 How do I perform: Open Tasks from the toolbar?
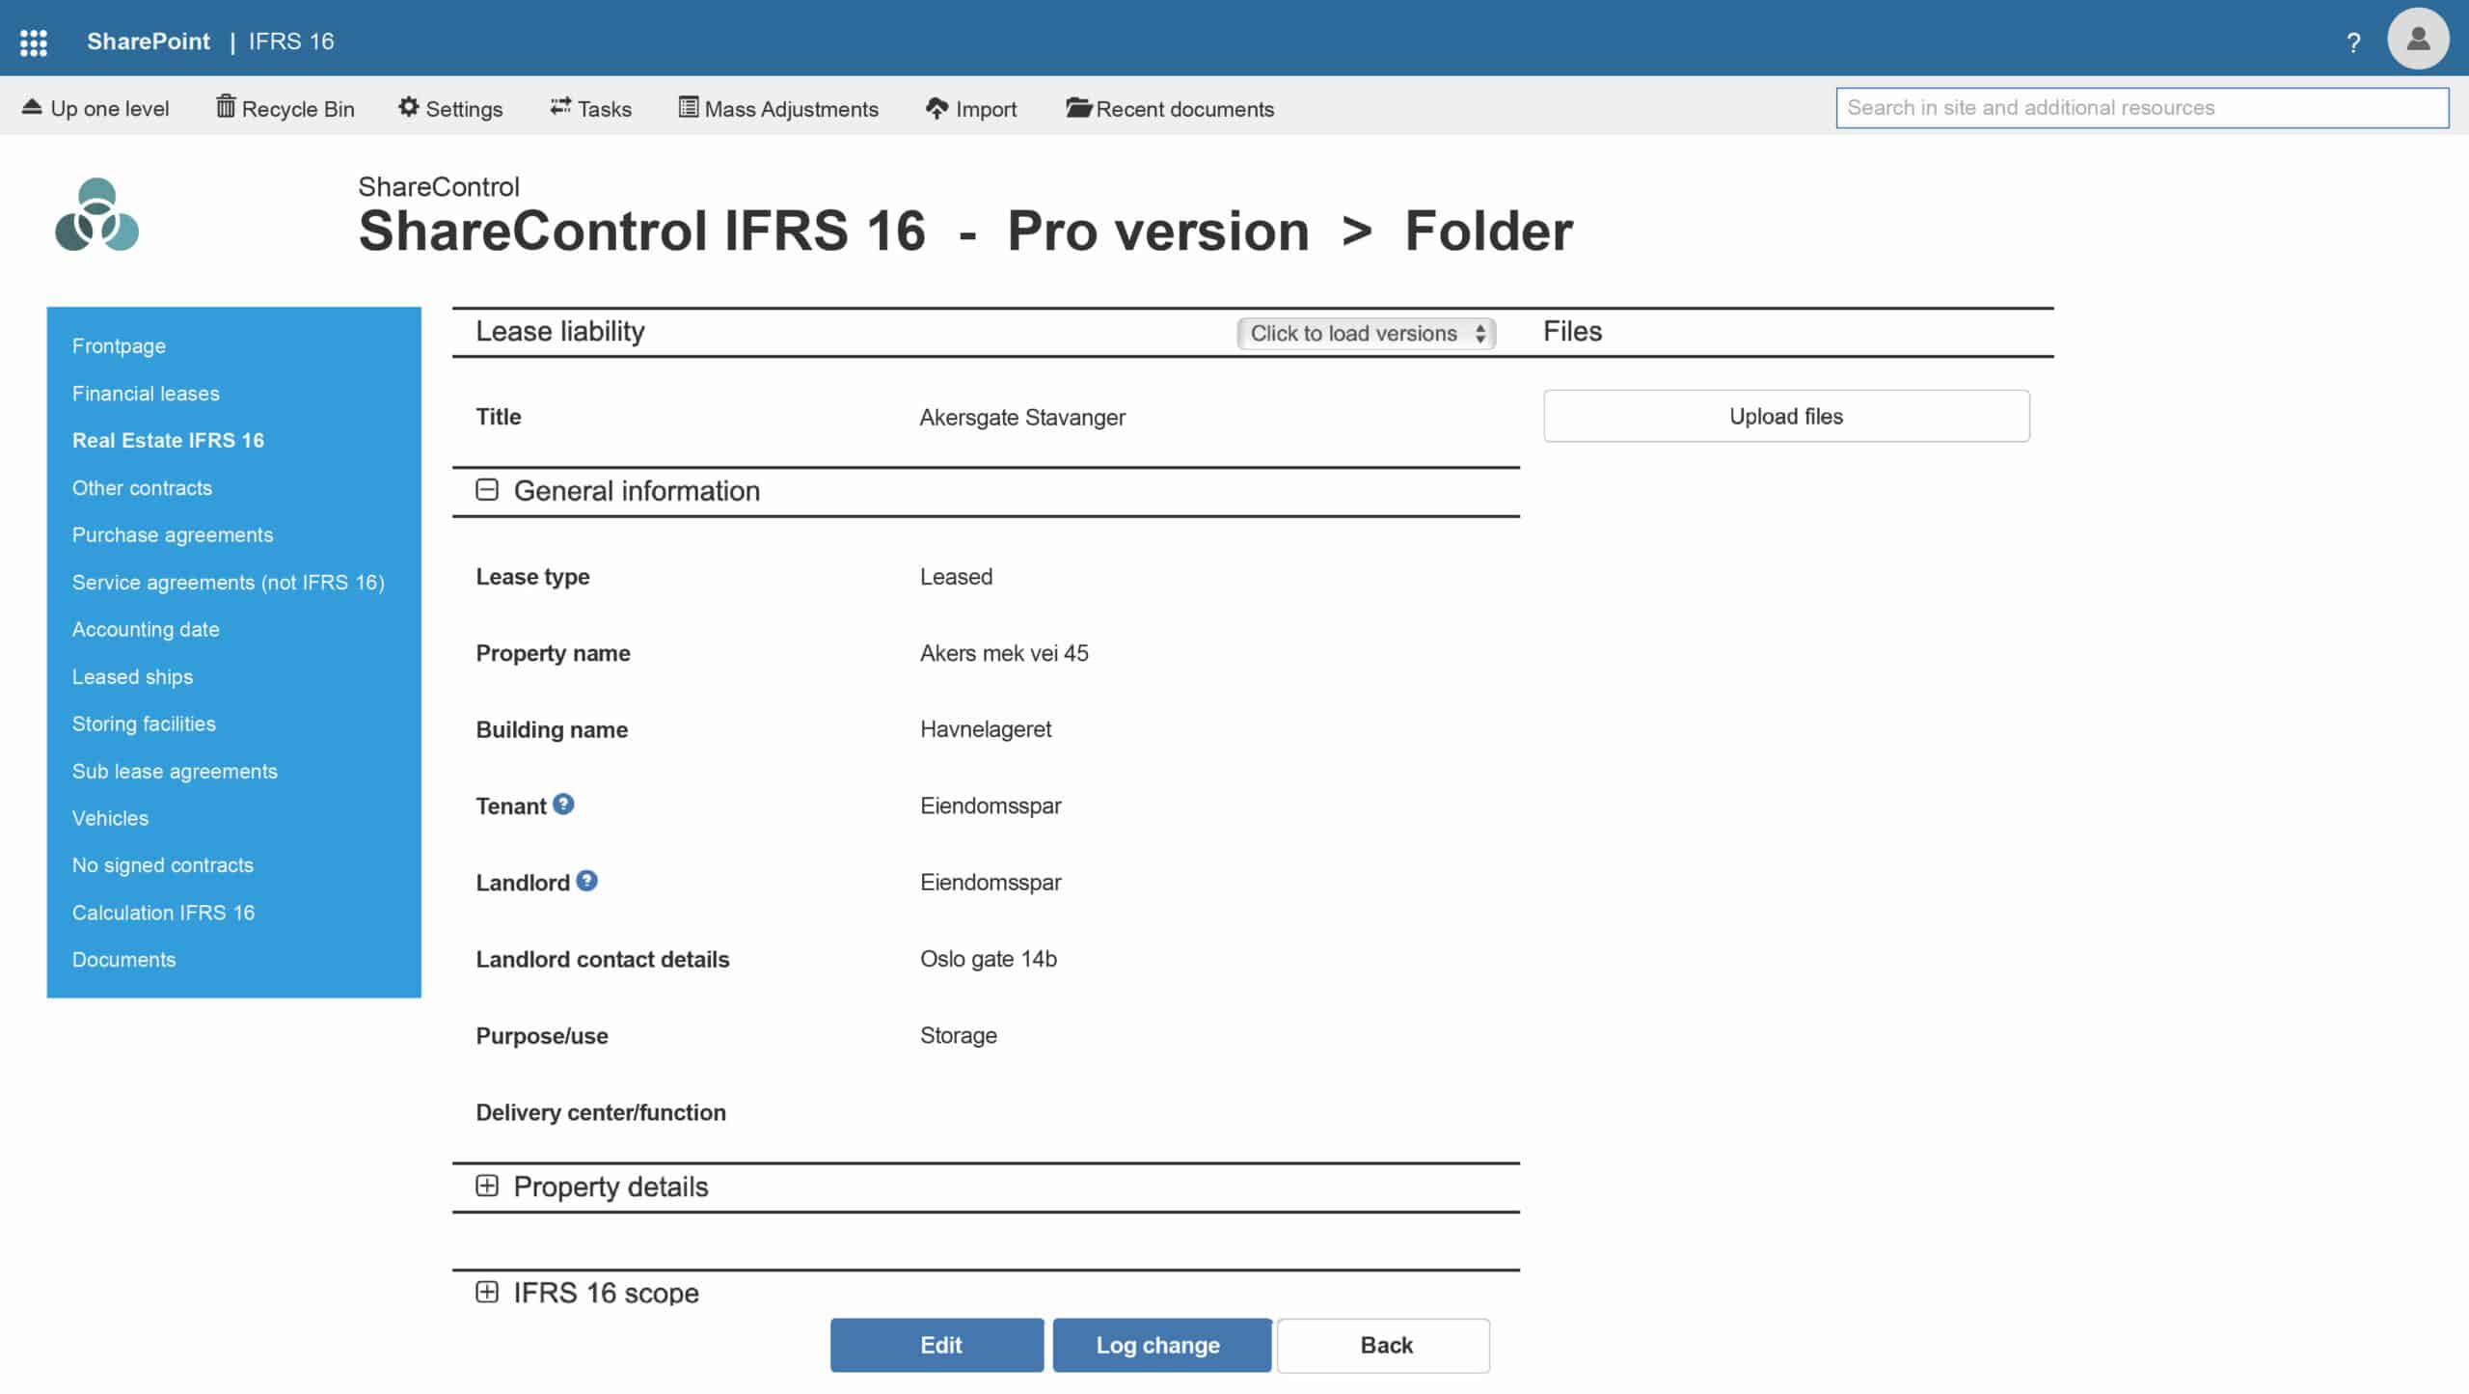pos(590,108)
